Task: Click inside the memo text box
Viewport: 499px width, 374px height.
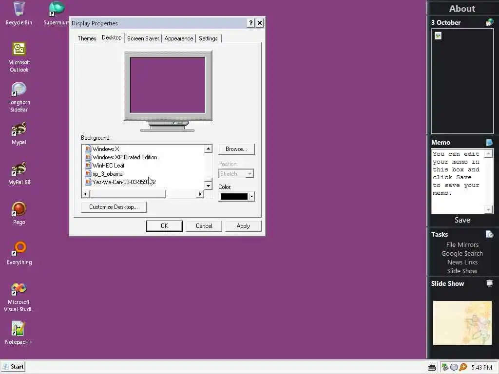Action: pos(458,181)
